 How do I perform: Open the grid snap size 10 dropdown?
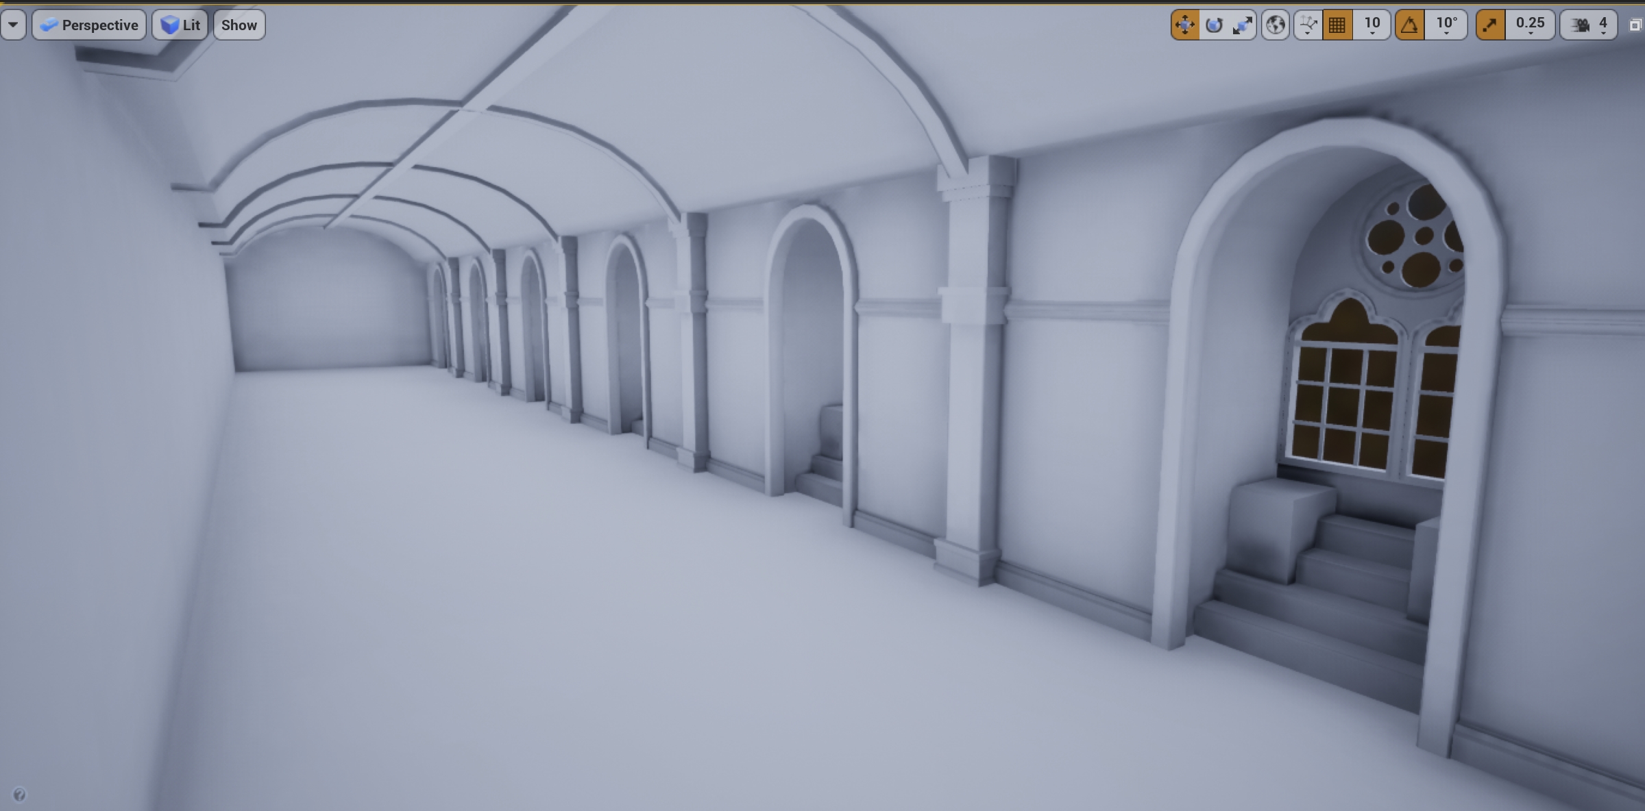point(1372,25)
